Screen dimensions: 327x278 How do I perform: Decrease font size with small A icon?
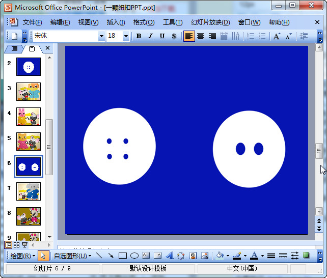click(288, 36)
